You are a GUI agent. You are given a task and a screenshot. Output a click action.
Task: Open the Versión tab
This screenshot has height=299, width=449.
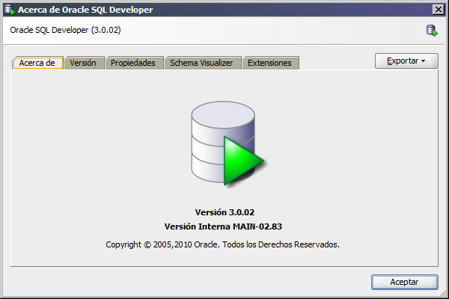(84, 63)
